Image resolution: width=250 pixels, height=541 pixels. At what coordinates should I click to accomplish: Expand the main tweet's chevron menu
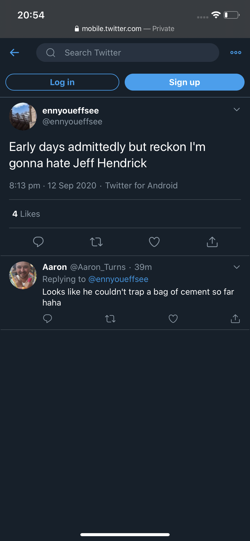tap(237, 110)
